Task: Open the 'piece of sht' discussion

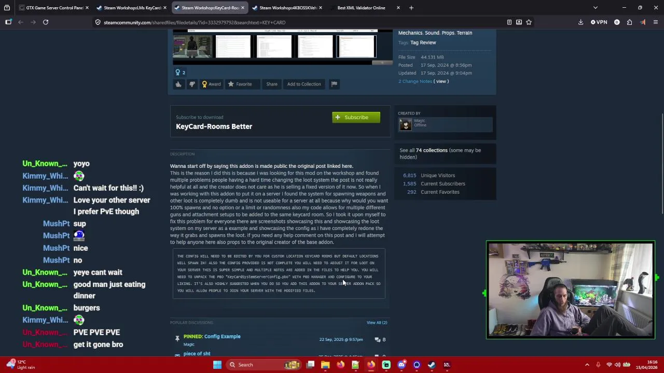Action: click(x=197, y=353)
